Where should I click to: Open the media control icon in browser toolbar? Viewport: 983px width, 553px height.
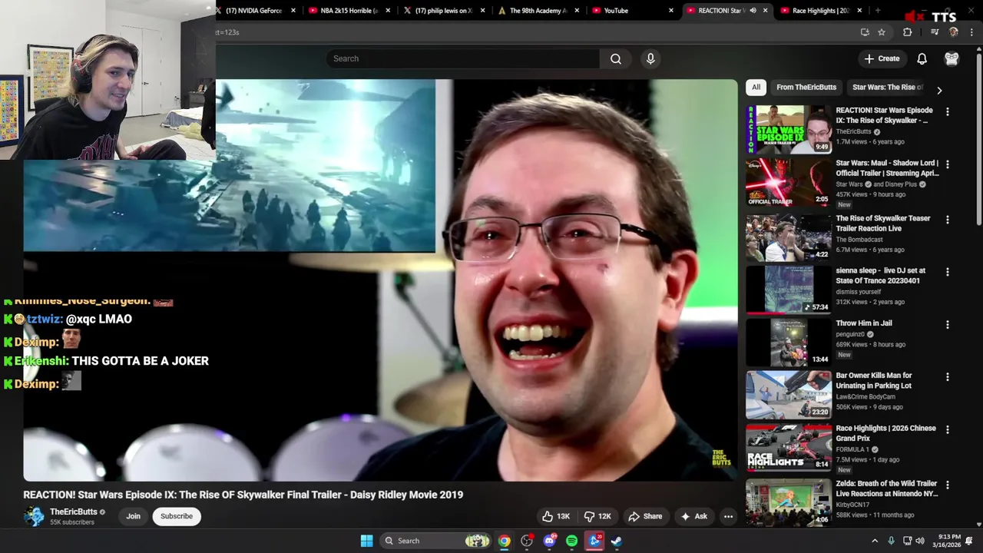(x=935, y=32)
